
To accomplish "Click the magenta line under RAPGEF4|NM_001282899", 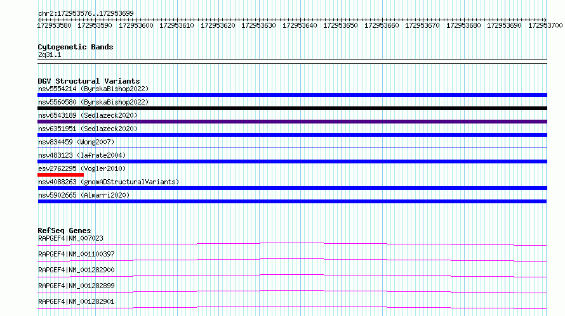I will [x=292, y=291].
